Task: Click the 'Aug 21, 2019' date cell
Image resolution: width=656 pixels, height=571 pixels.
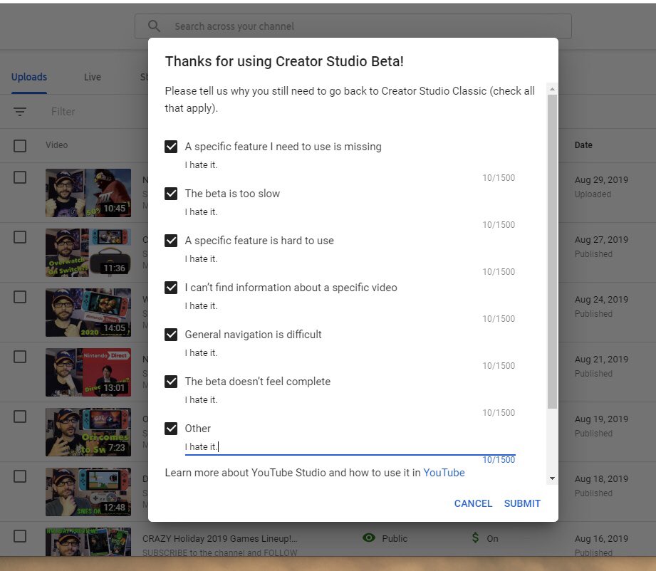Action: tap(601, 360)
